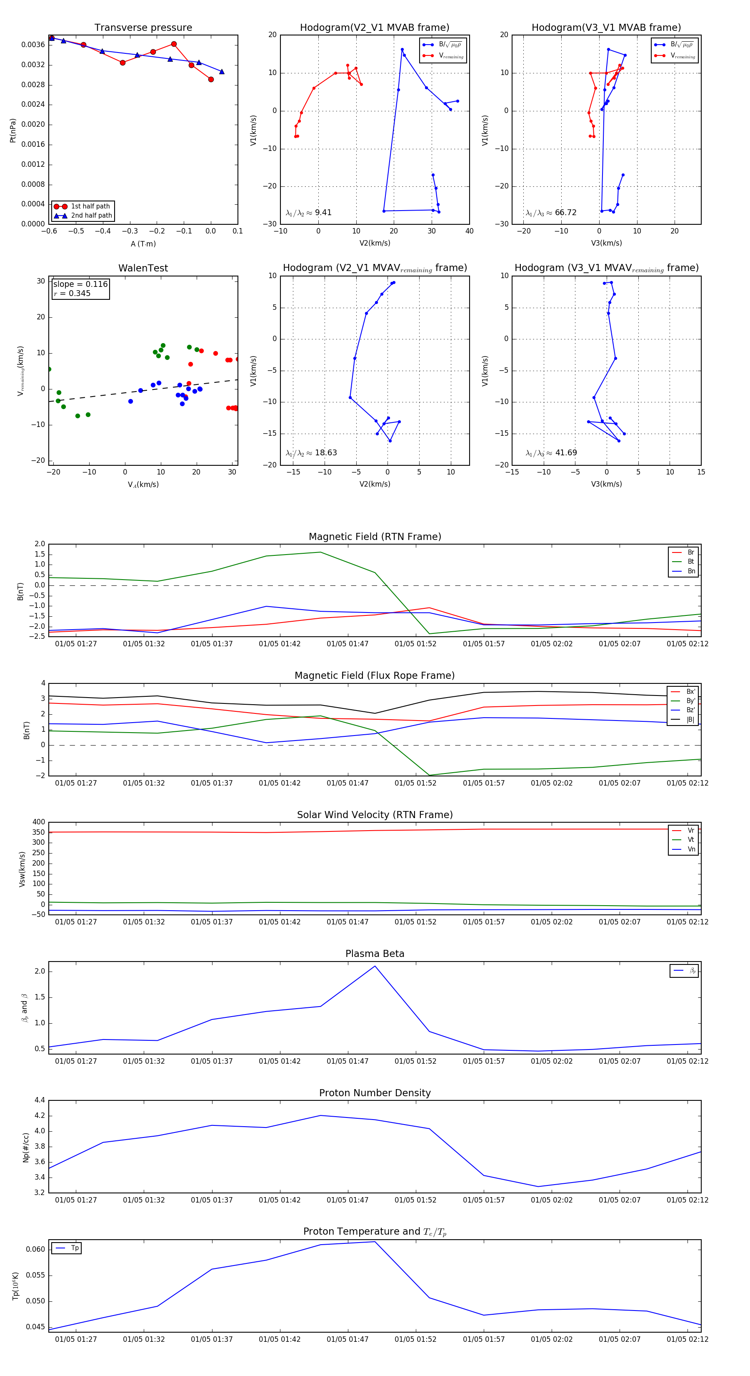Click the '01/05 02:12' tick under Proton Temperature
This screenshot has height=1376, width=750.
687,1339
